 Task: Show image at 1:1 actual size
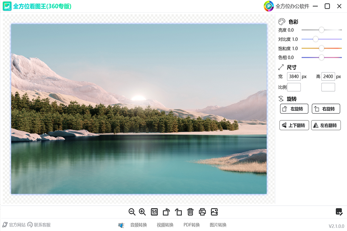click(154, 212)
